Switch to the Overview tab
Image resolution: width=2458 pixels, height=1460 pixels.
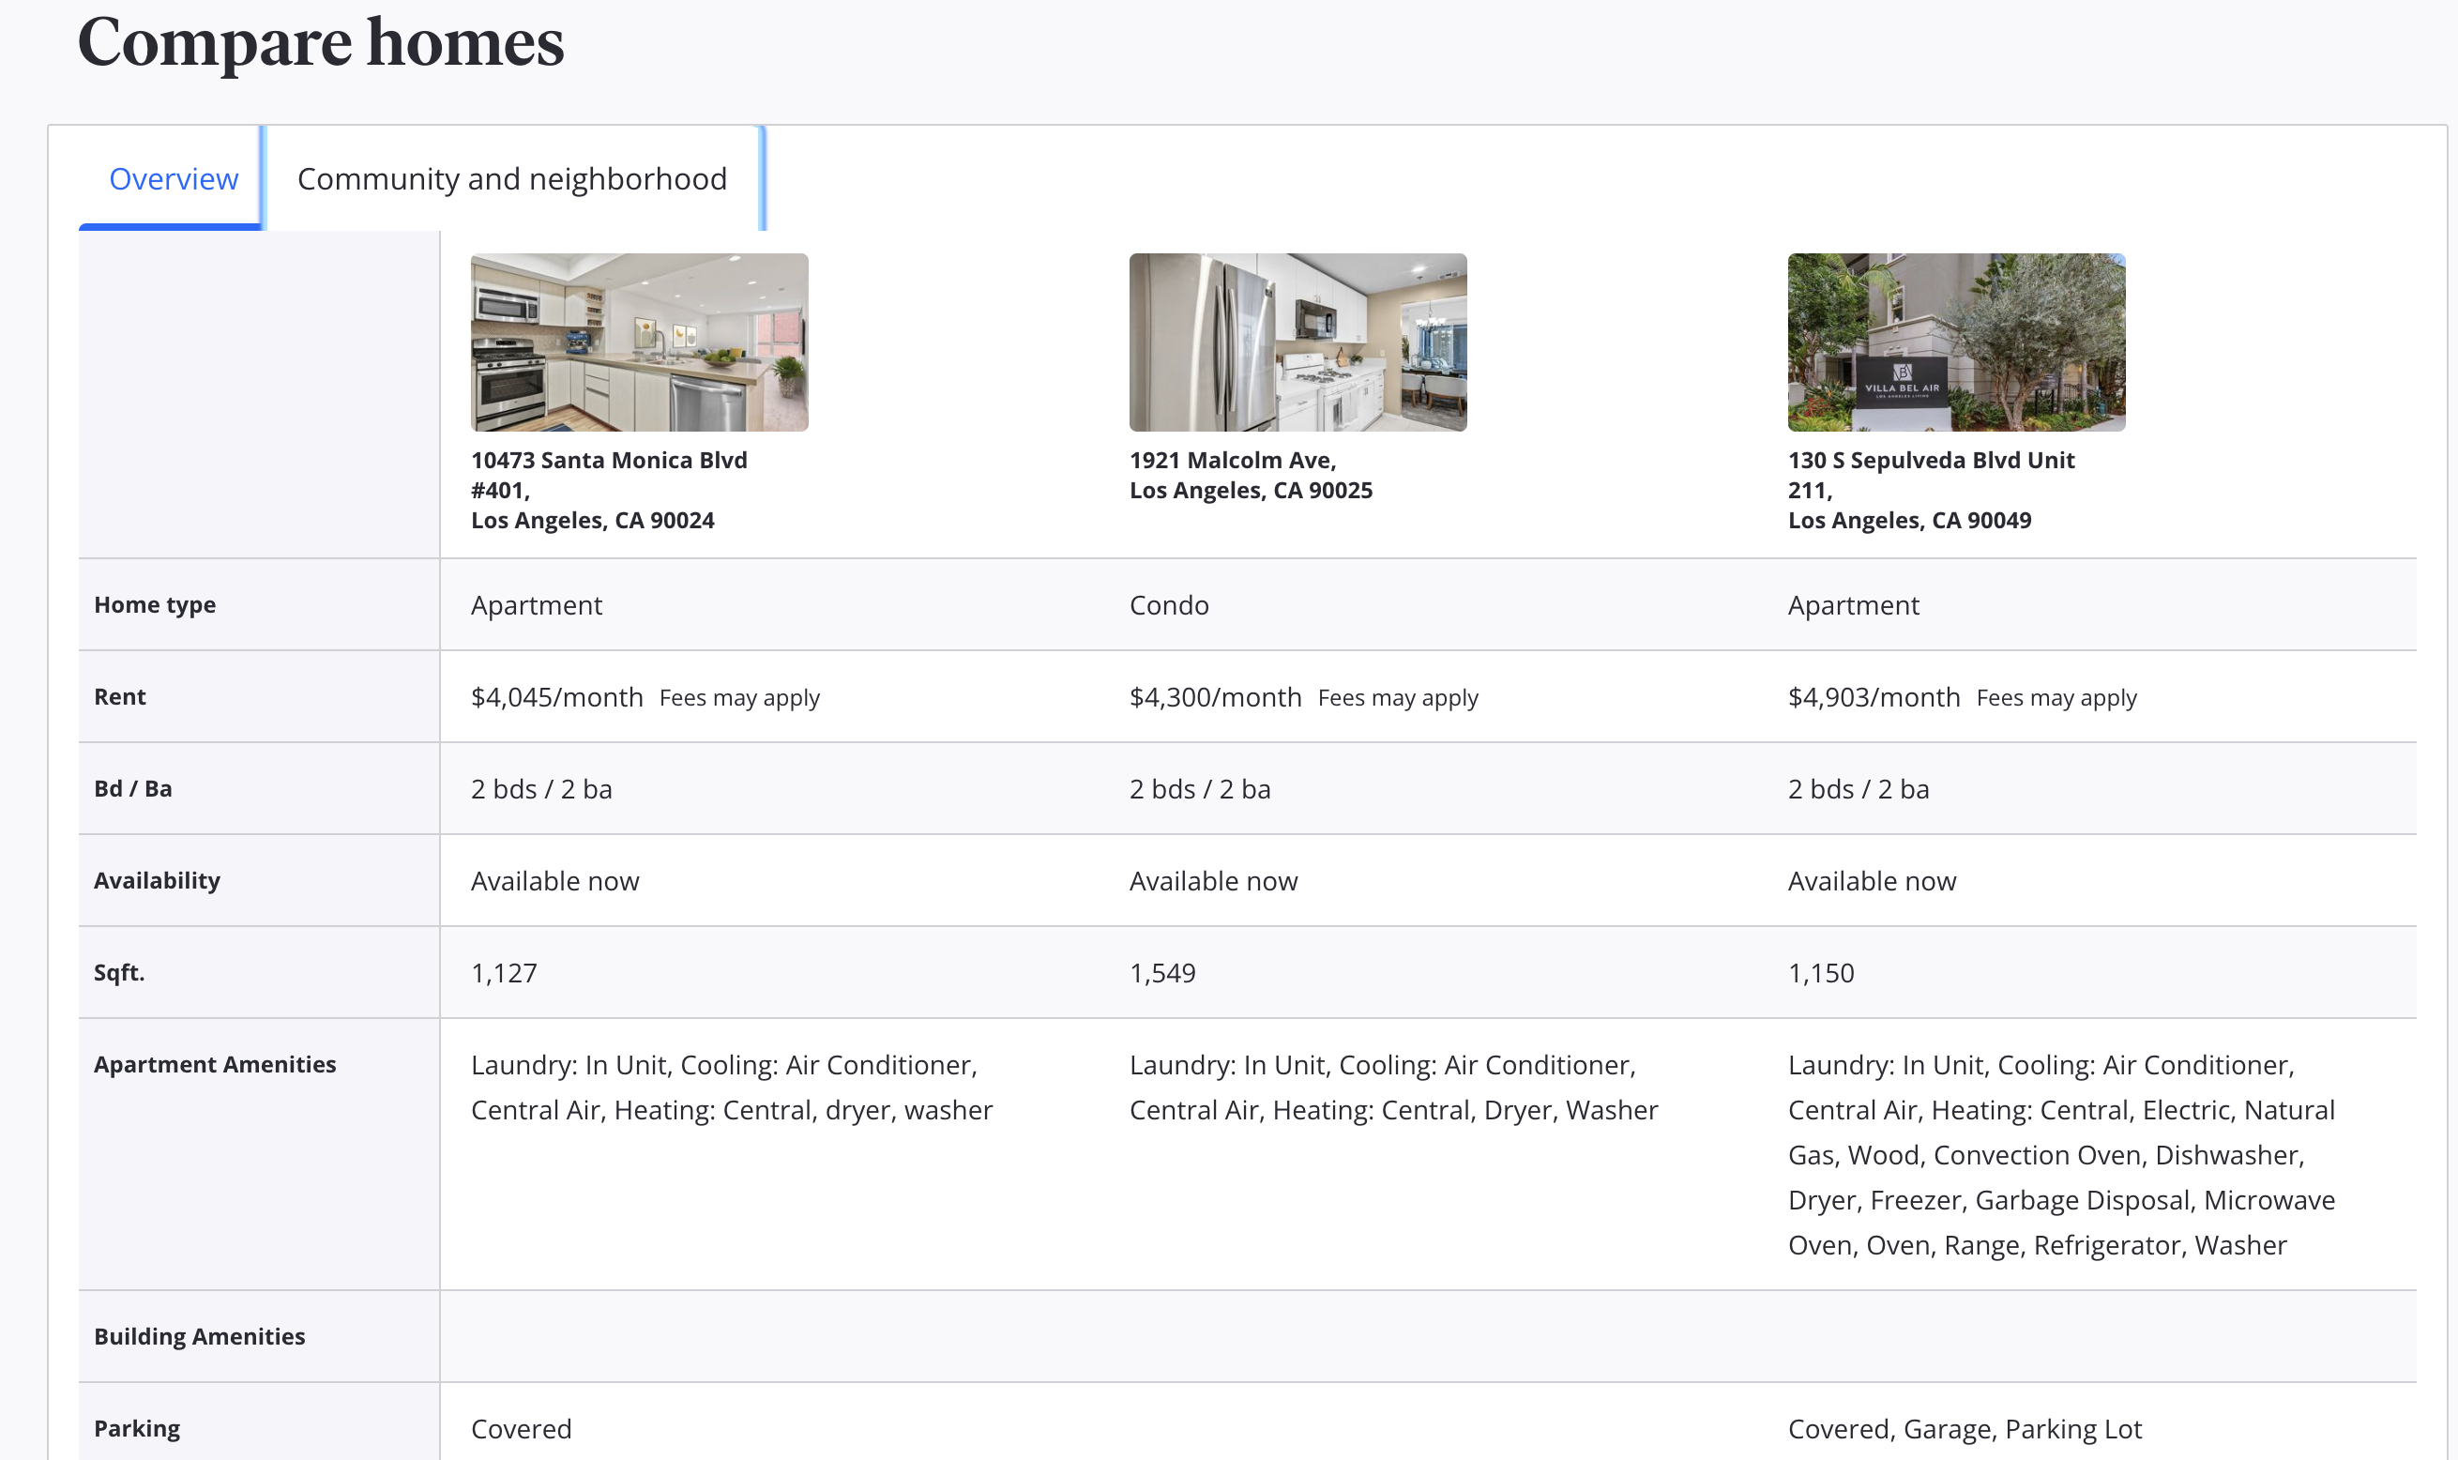pos(174,179)
